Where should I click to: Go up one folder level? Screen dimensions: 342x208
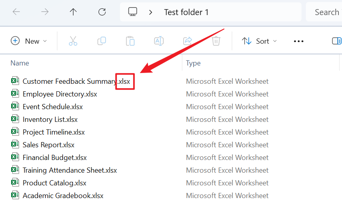pos(73,12)
